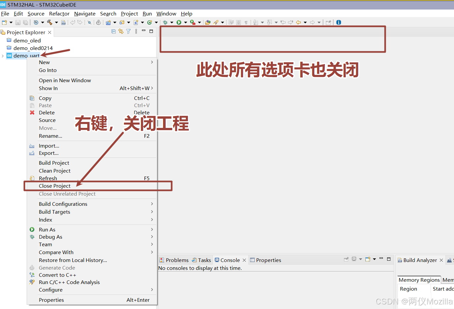
Task: Expand the New submenu arrow in context menu
Action: (x=152, y=62)
